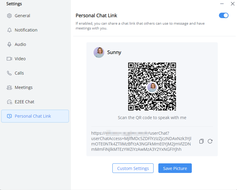
Task: Click the Video camera icon
Action: [x=9, y=59]
